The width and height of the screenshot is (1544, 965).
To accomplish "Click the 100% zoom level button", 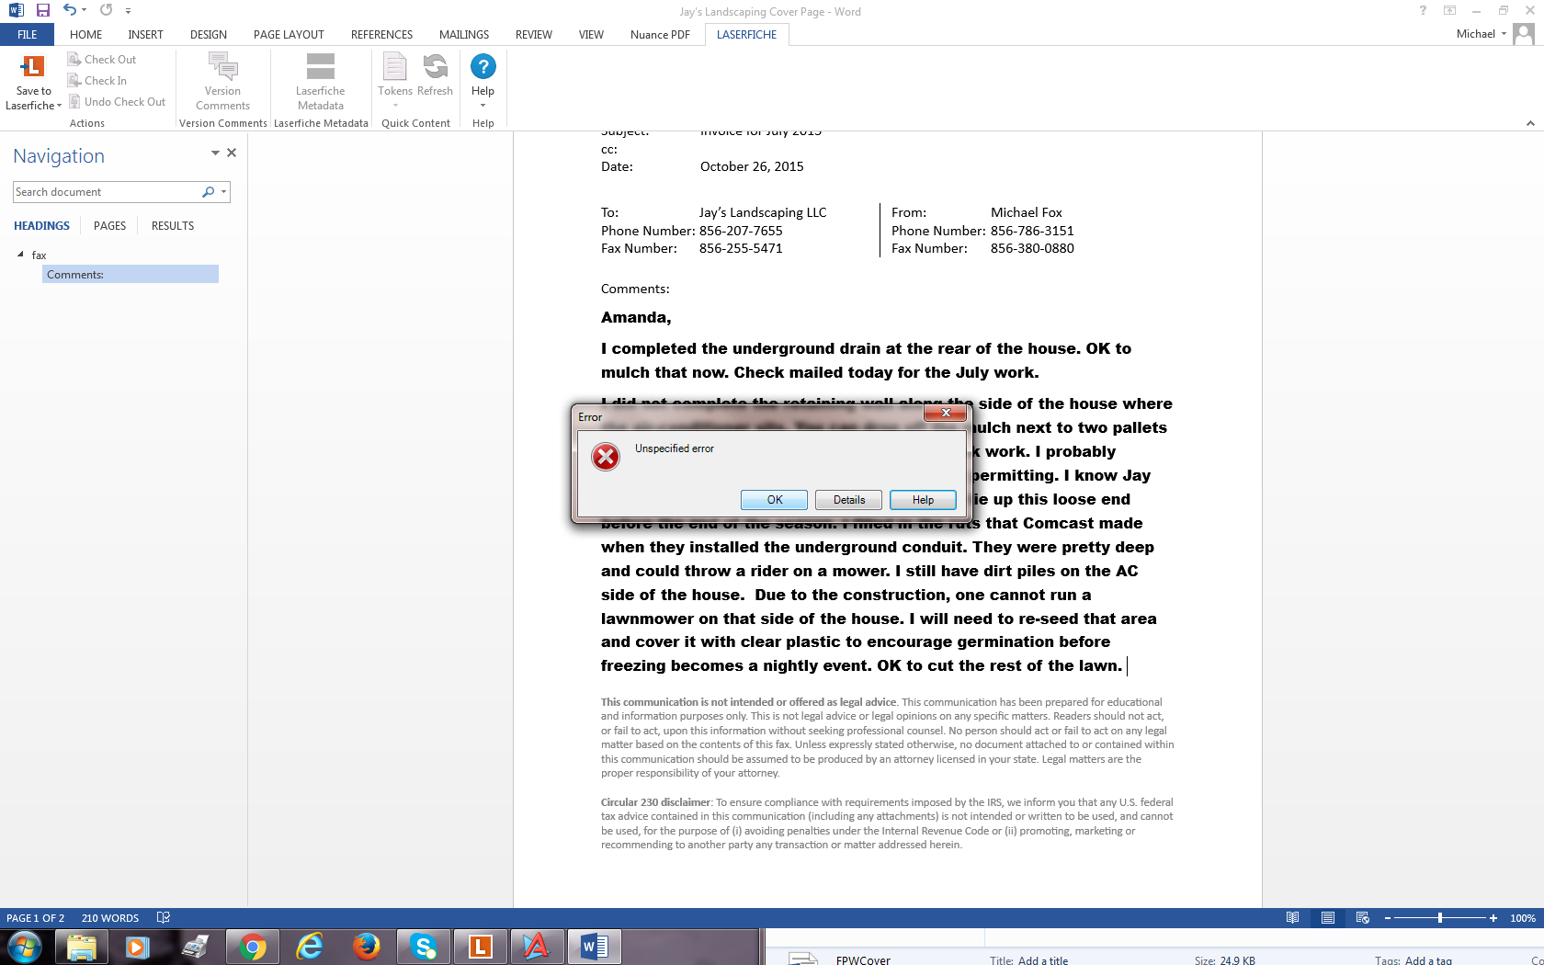I will tap(1523, 918).
